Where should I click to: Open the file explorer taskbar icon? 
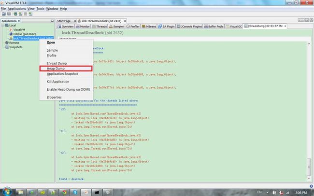pos(21,193)
